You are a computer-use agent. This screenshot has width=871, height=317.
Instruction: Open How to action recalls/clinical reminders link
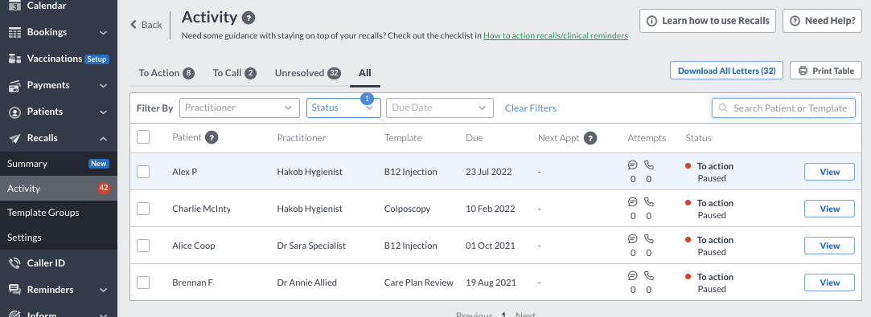point(556,35)
